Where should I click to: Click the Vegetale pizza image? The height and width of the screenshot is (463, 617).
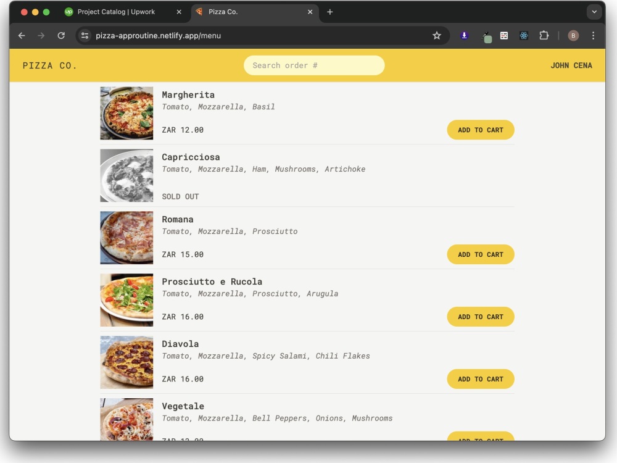(126, 419)
